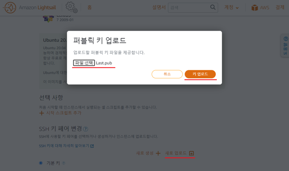Image resolution: width=289 pixels, height=171 pixels.
Task: Open 결제 in the top navigation
Action: tap(280, 7)
